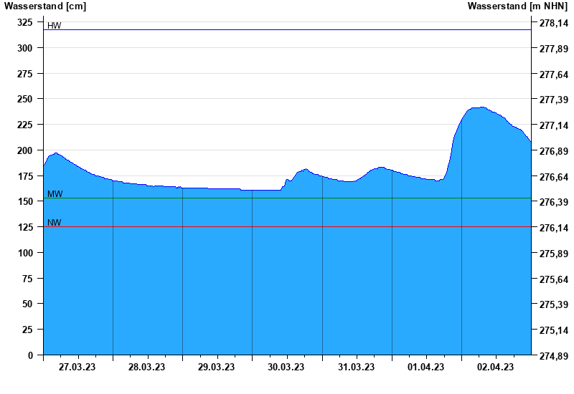574x394 pixels.
Task: Select the date label 28.03.23
Action: tap(146, 367)
